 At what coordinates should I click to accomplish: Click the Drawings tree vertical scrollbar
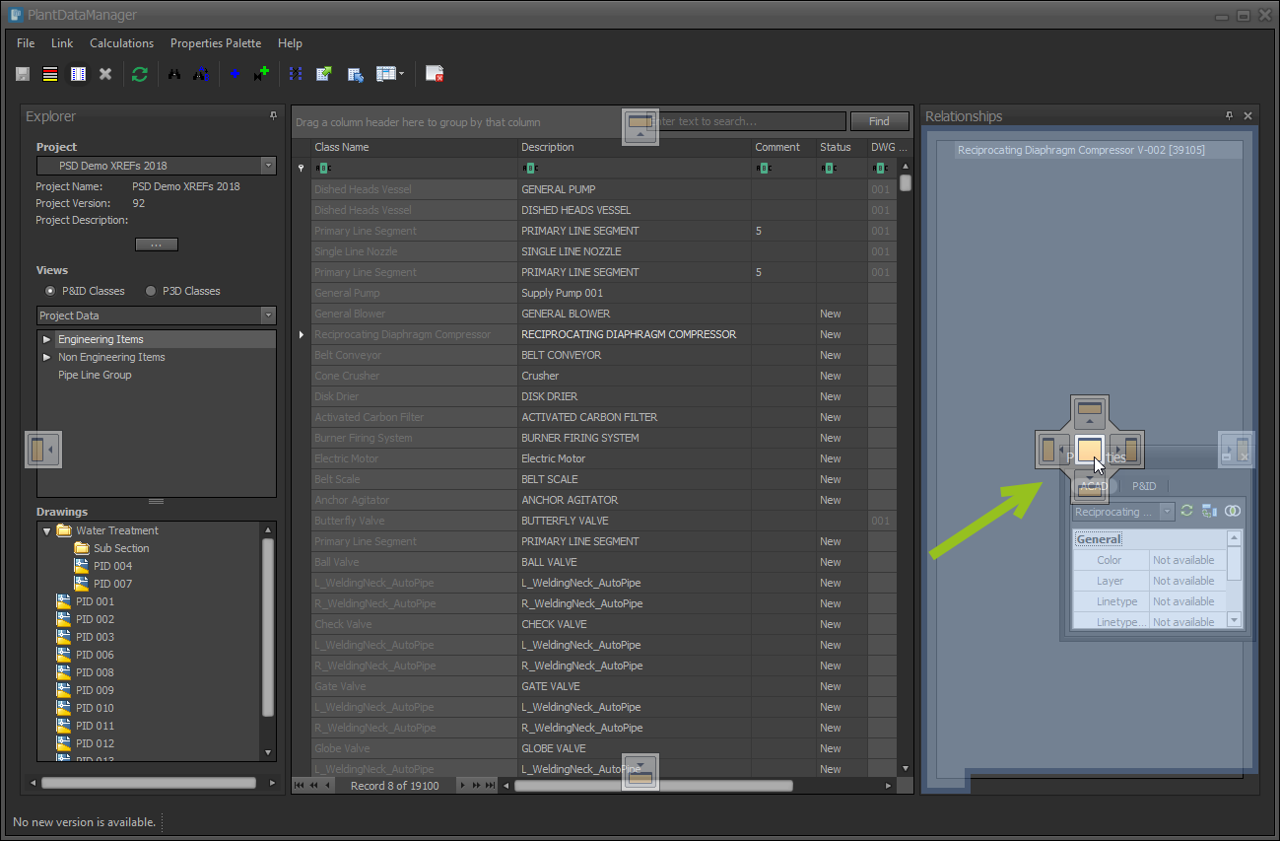[268, 627]
